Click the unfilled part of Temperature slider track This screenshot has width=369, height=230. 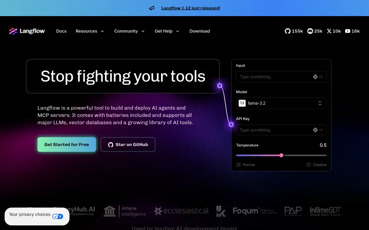click(x=305, y=155)
